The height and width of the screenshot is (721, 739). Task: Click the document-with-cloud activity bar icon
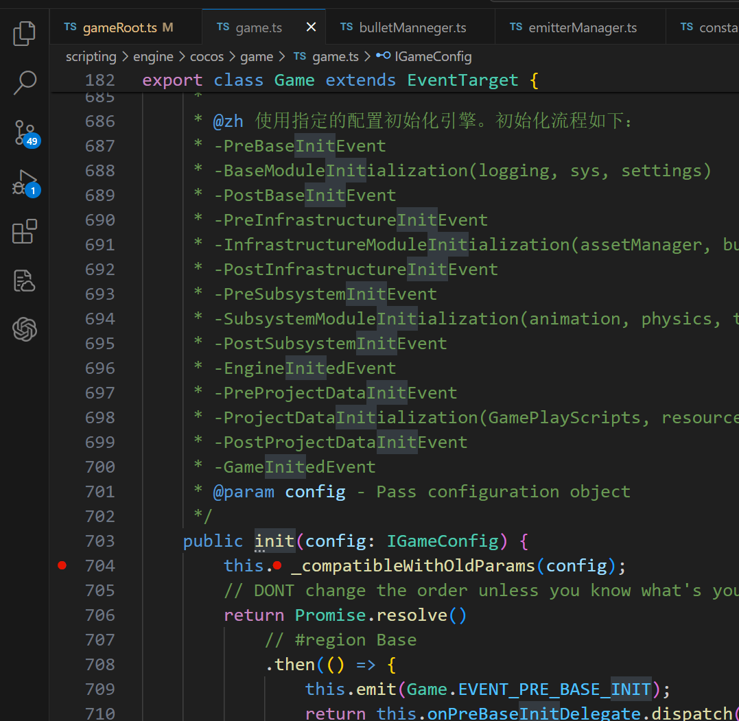(x=25, y=281)
